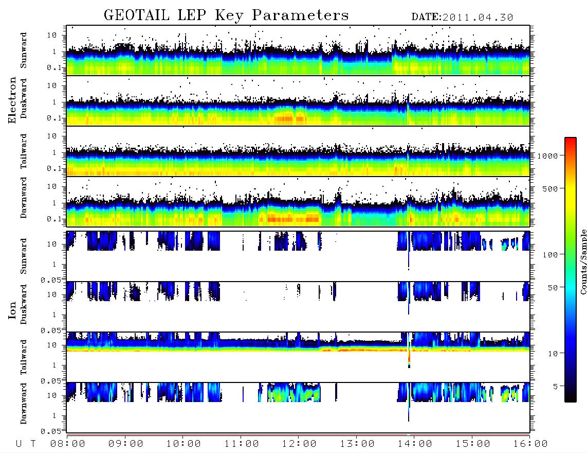
Task: Click the "0.05" tick of Ion Dawnward panel
Action: [x=51, y=431]
